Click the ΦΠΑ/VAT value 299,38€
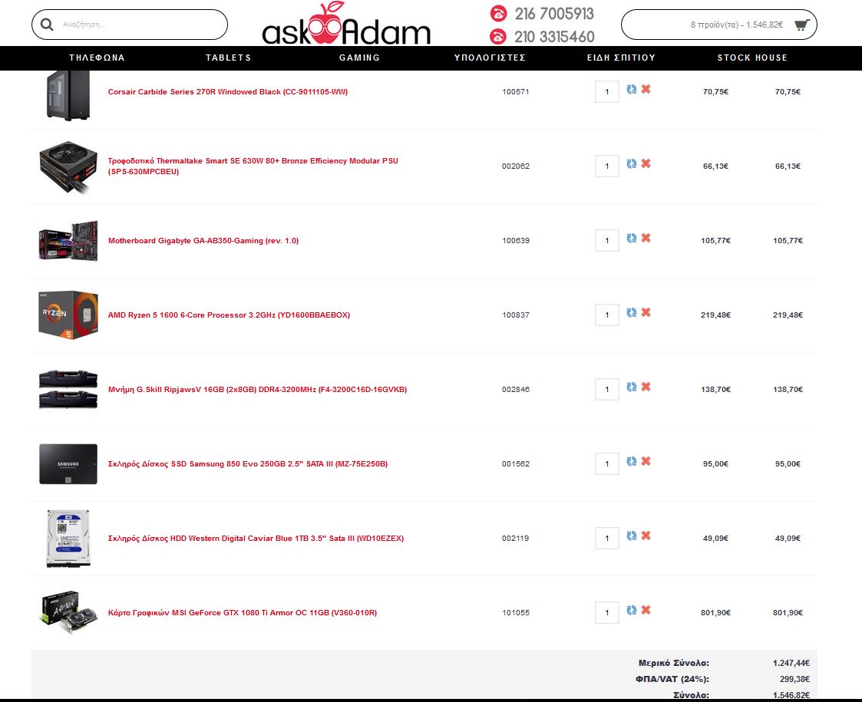Screen dimensions: 862x702 click(x=794, y=679)
